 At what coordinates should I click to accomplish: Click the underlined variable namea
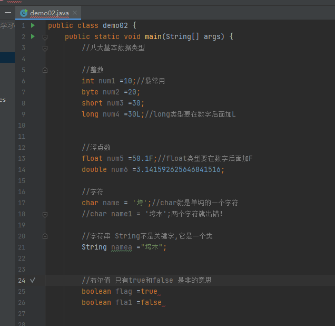(x=122, y=247)
